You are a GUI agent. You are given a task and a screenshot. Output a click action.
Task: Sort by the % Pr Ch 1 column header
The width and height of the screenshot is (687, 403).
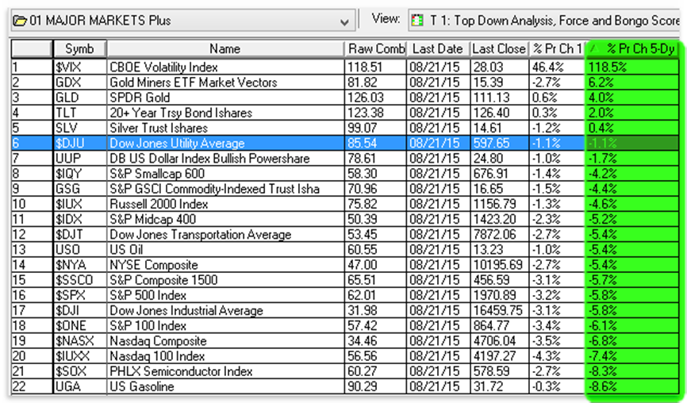point(557,48)
